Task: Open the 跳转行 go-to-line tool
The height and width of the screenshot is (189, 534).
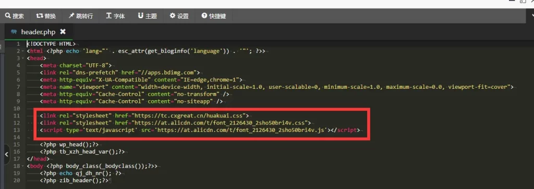Action: [x=81, y=16]
